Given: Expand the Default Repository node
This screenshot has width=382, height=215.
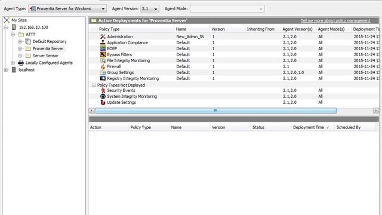Looking at the screenshot, I should [20, 41].
